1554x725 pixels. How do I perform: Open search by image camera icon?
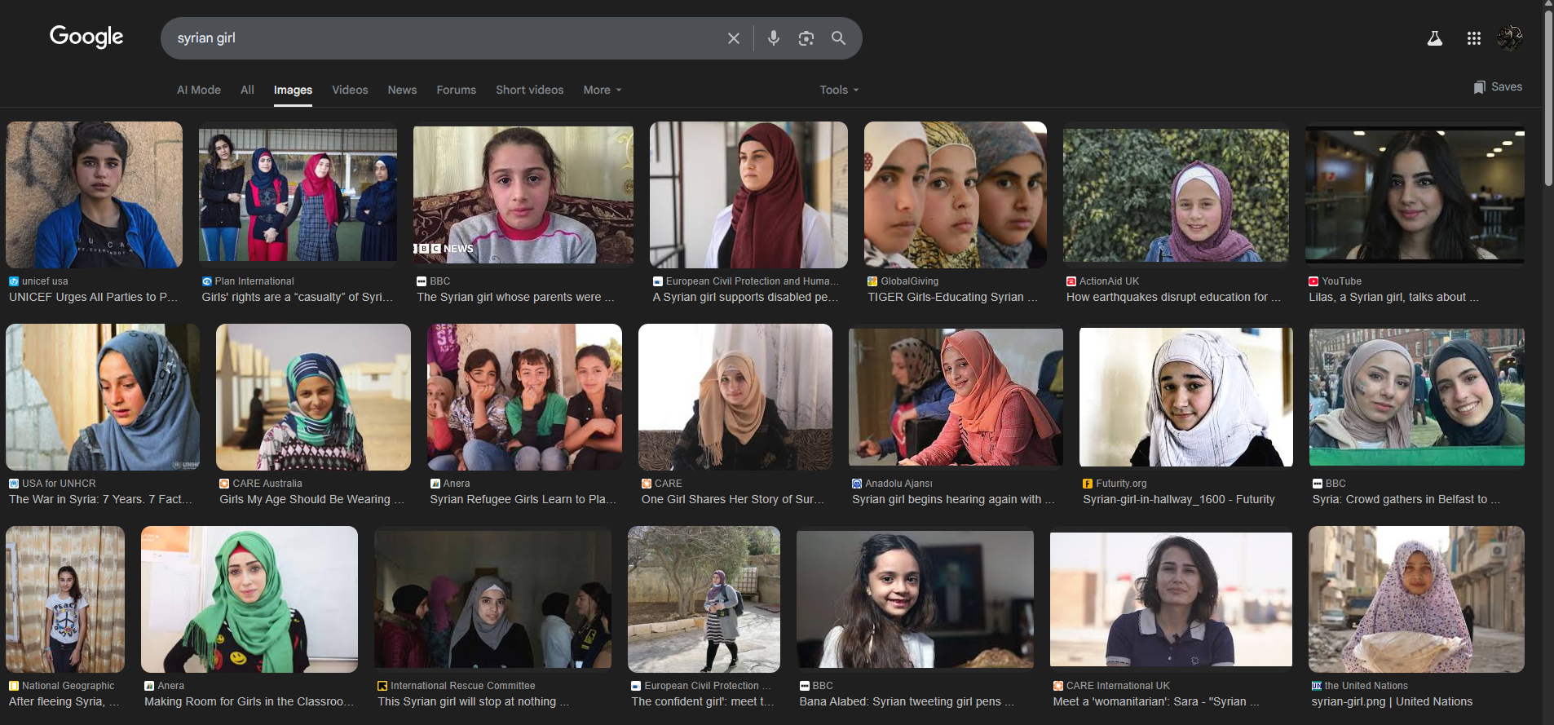[x=806, y=38]
